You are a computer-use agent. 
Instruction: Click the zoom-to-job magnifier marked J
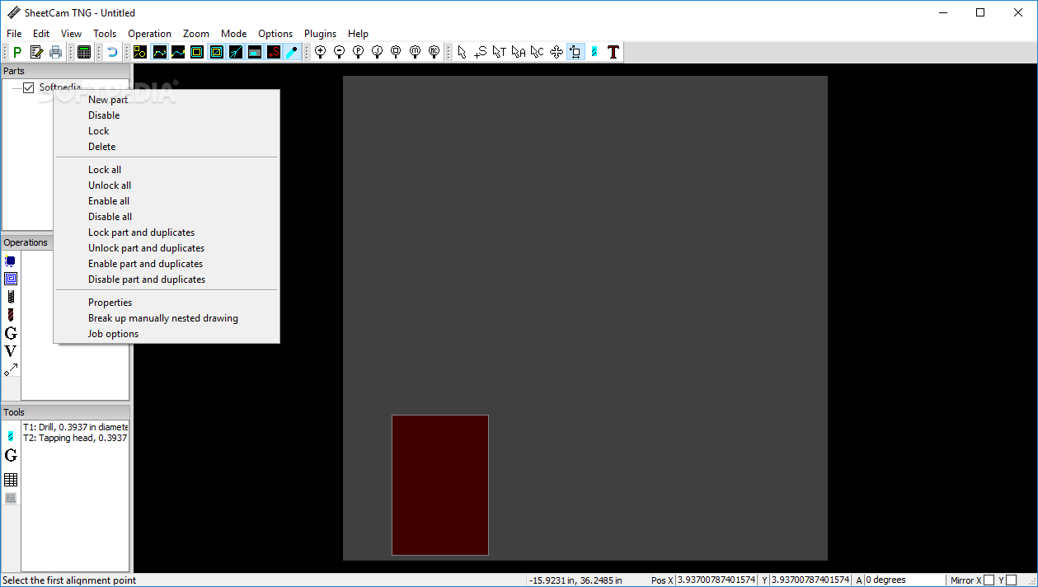[x=377, y=52]
